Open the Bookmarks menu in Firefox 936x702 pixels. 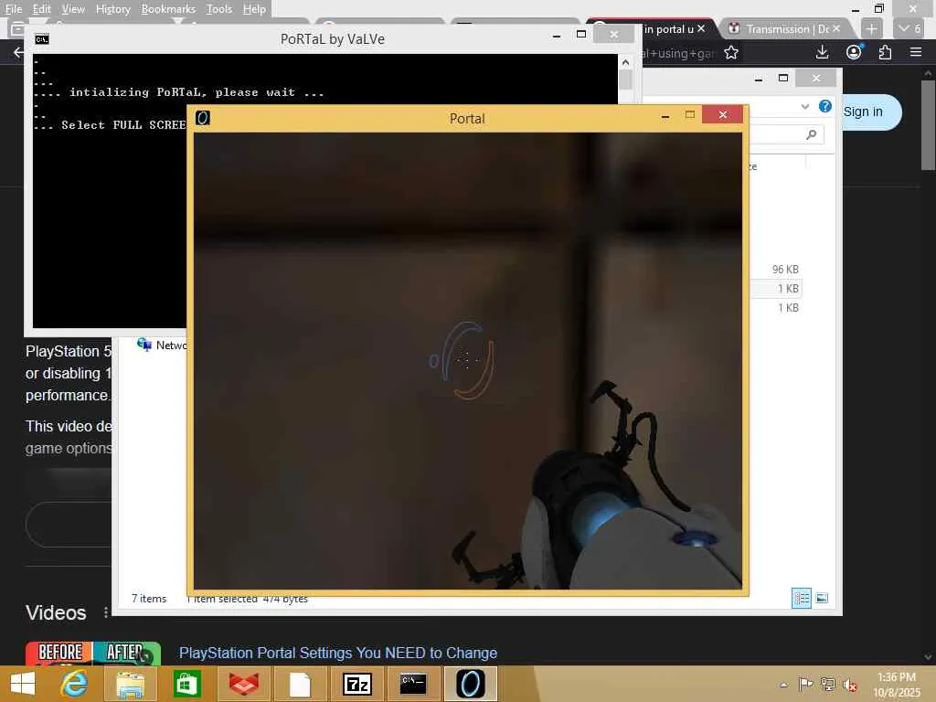point(168,9)
